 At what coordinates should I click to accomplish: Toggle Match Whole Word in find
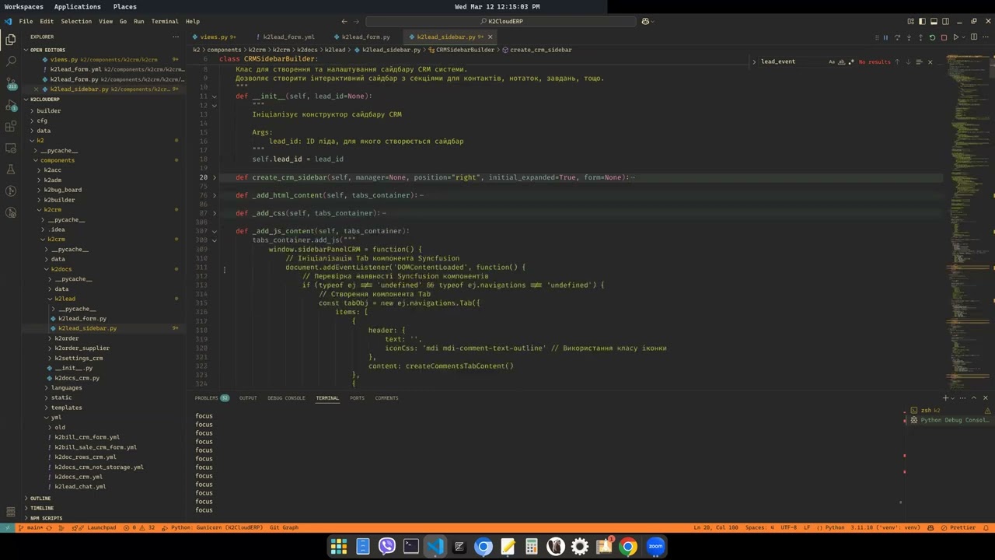point(841,61)
